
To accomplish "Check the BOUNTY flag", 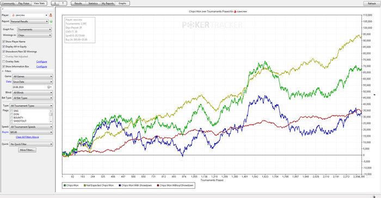I will pyautogui.click(x=11, y=117).
